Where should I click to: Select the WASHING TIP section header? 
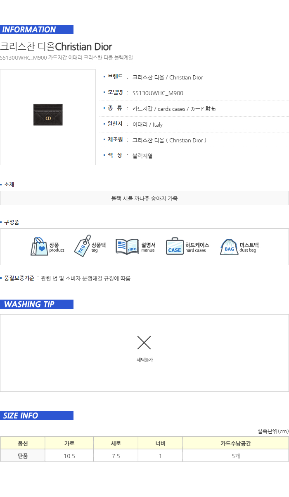[37, 304]
